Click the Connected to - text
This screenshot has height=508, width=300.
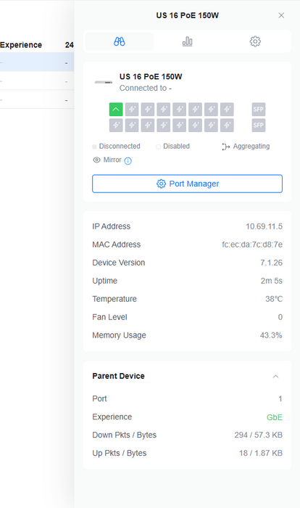(x=146, y=88)
